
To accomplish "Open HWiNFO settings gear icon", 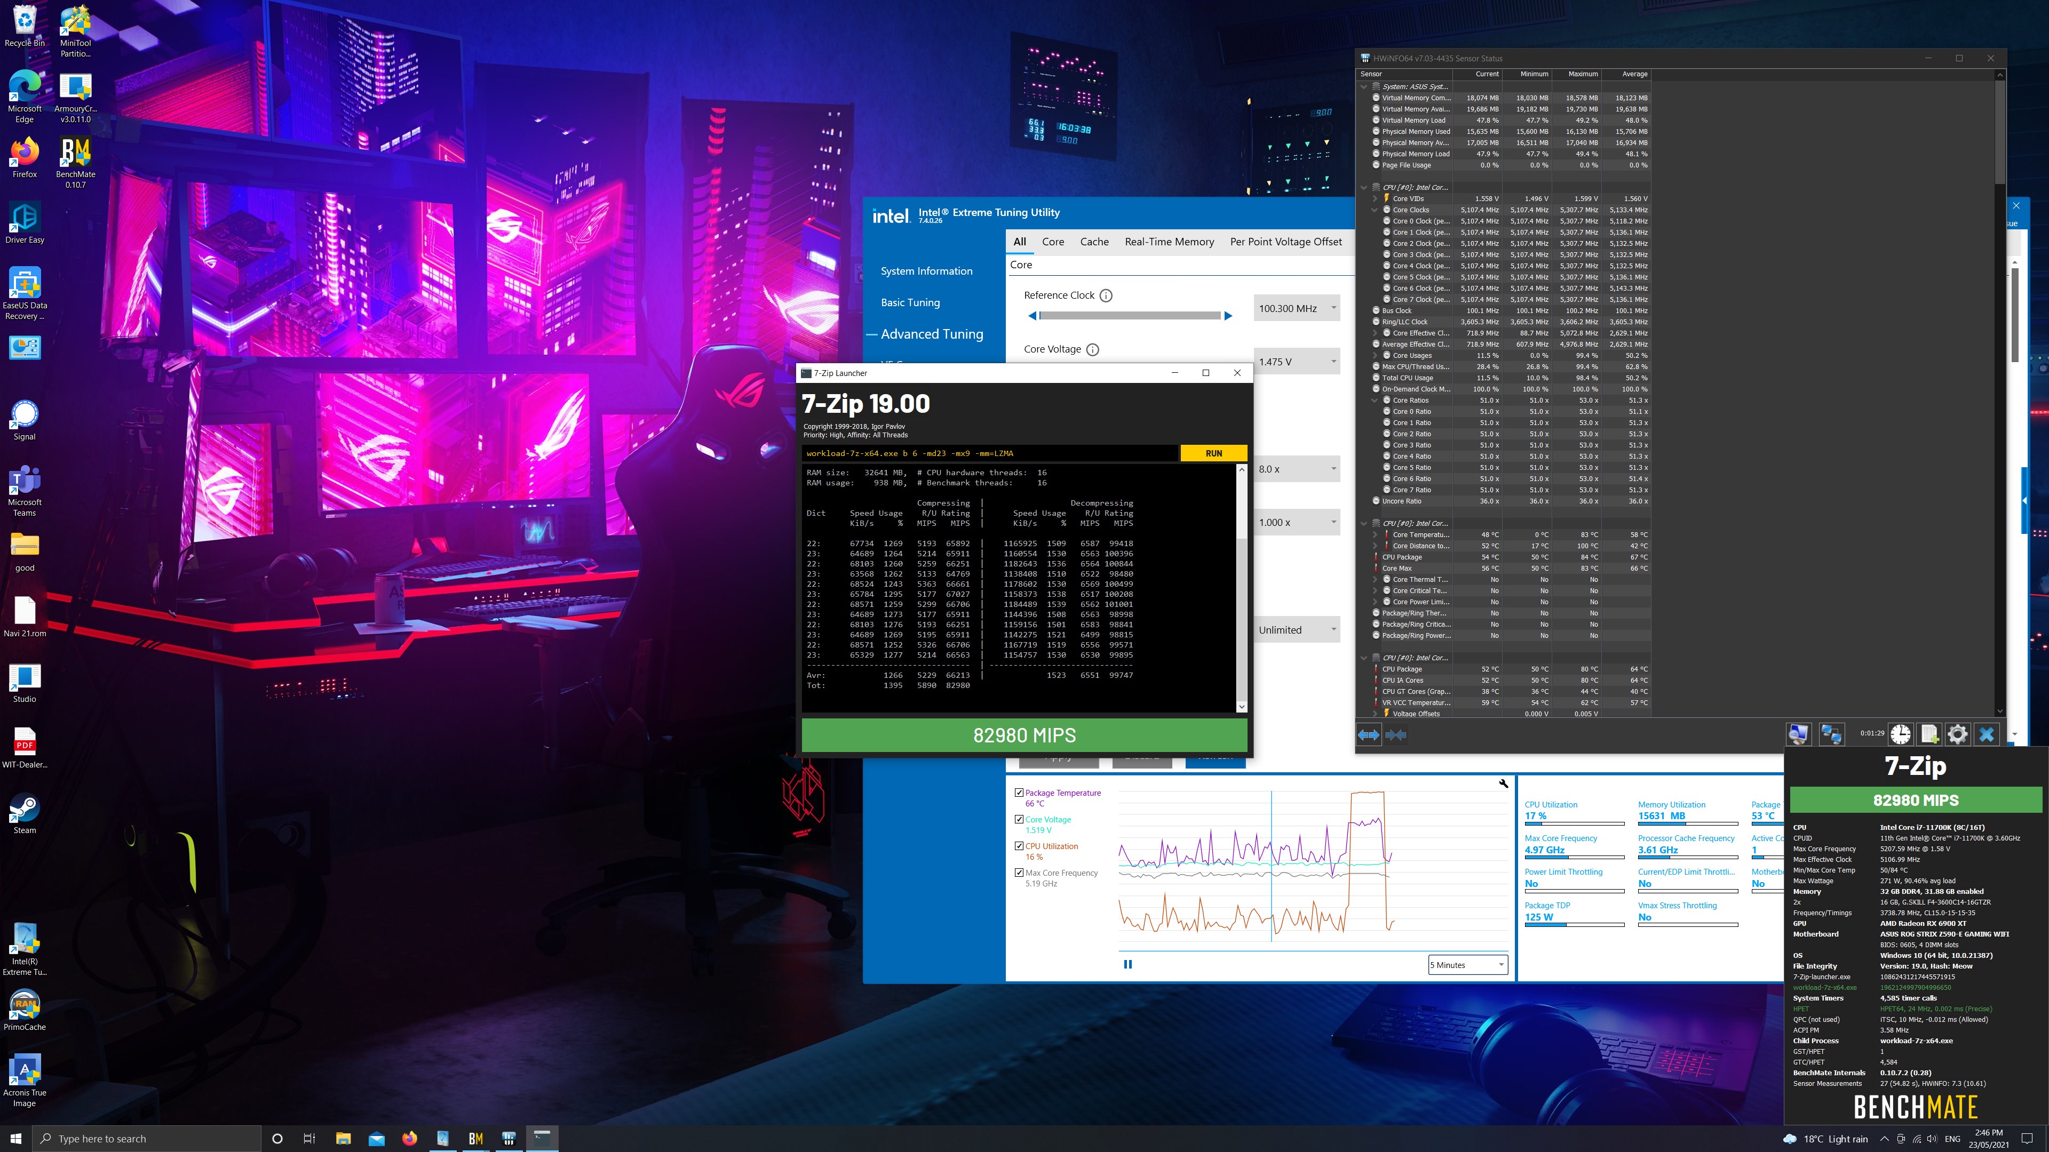I will point(1958,734).
